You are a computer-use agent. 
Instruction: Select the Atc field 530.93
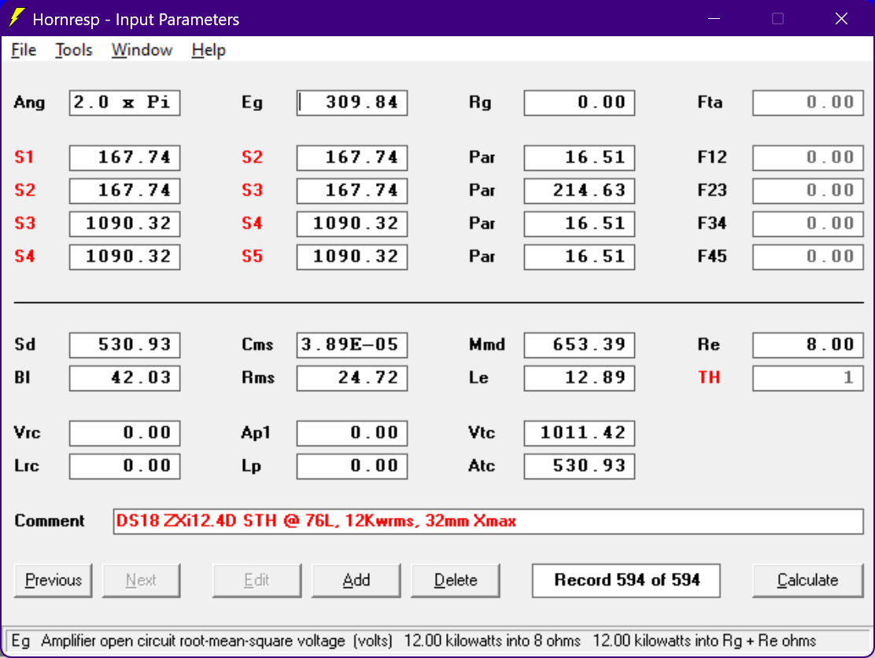point(579,466)
